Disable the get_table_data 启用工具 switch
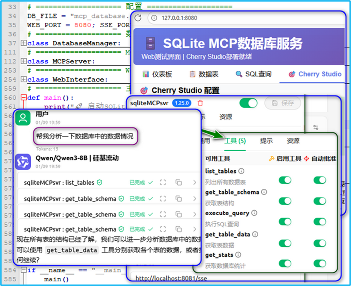351x286 pixels. pos(285,243)
